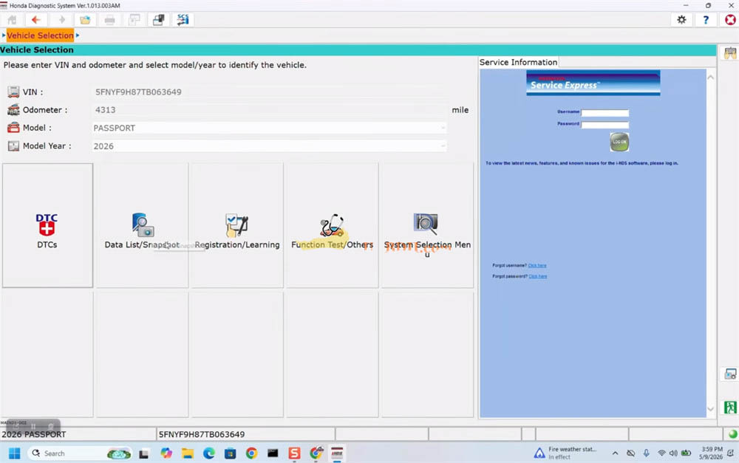Click the snapshot viewer icon in right sidebar
This screenshot has height=463, width=739.
(x=730, y=374)
